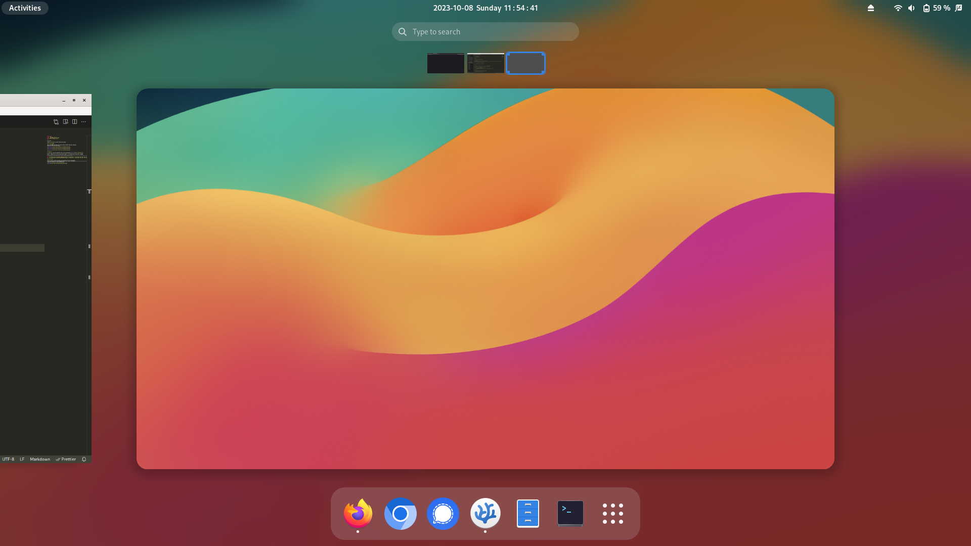
Task: Select the second workspace thumbnail
Action: 485,63
